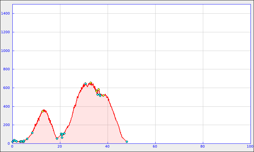Click cyan marker at chart origin
This screenshot has width=254, height=152.
click(x=13, y=142)
